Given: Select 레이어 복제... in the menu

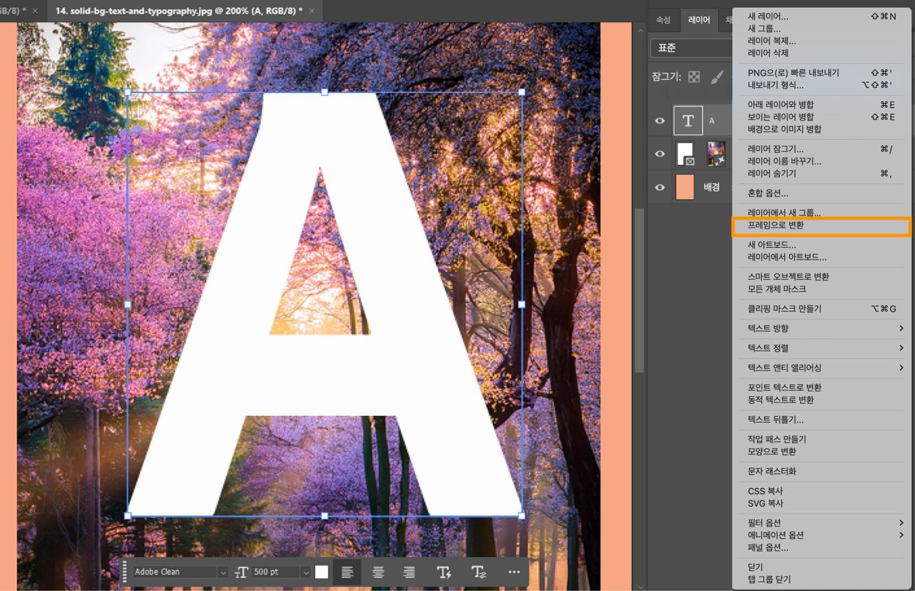Looking at the screenshot, I should point(822,41).
